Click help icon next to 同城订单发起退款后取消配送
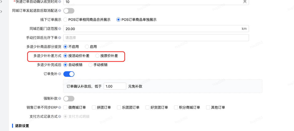This screenshot has width=294, height=131. (x=60, y=11)
